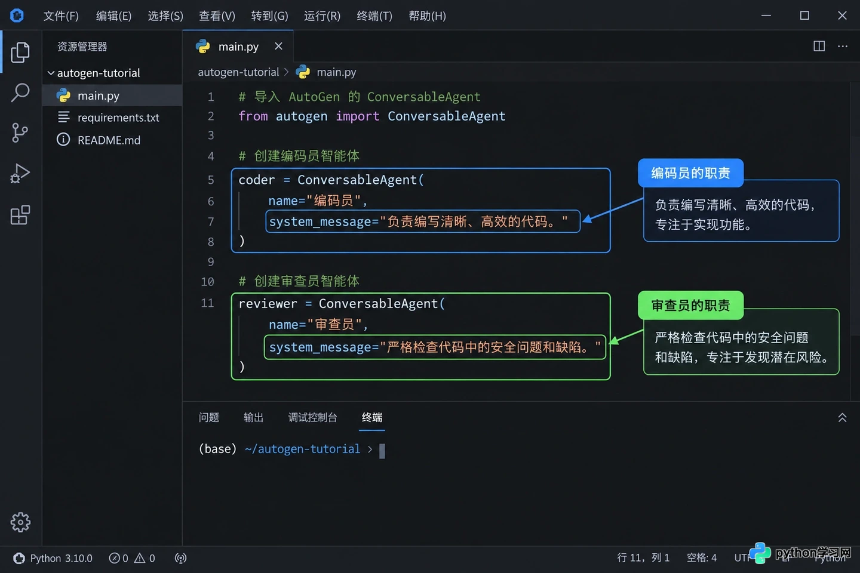Click the 行 11, 列 1 cursor position indicator
This screenshot has width=860, height=573.
(x=643, y=558)
